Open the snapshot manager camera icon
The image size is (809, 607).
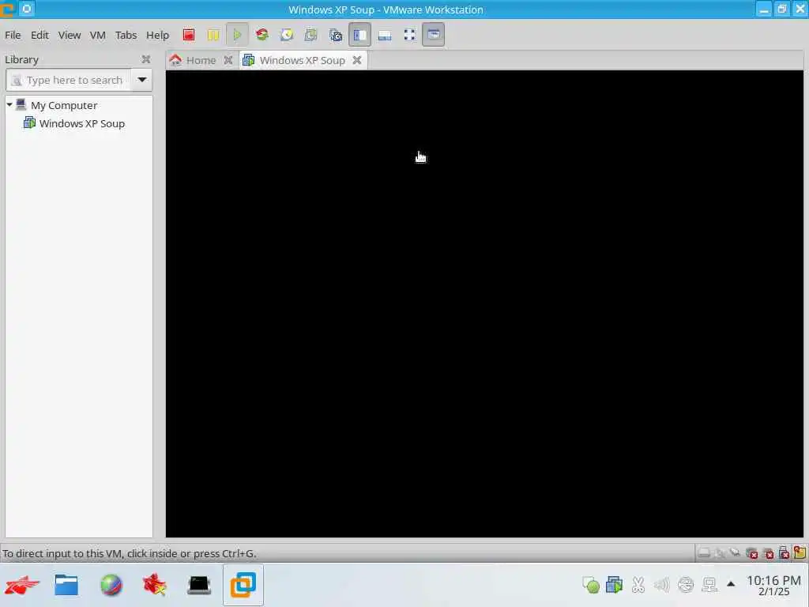335,35
